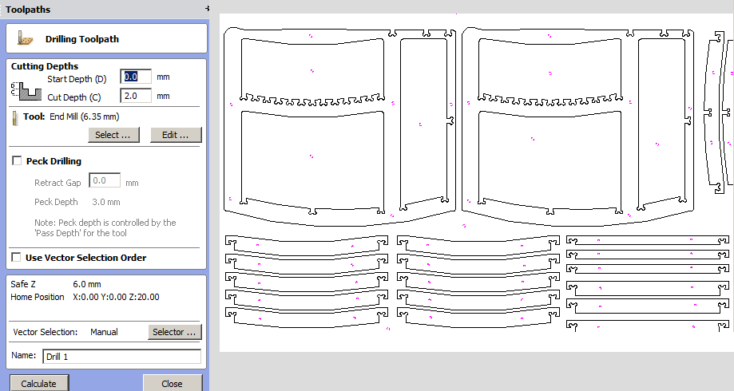Click the Drilling Toolpath icon
734x391 pixels.
[x=26, y=38]
